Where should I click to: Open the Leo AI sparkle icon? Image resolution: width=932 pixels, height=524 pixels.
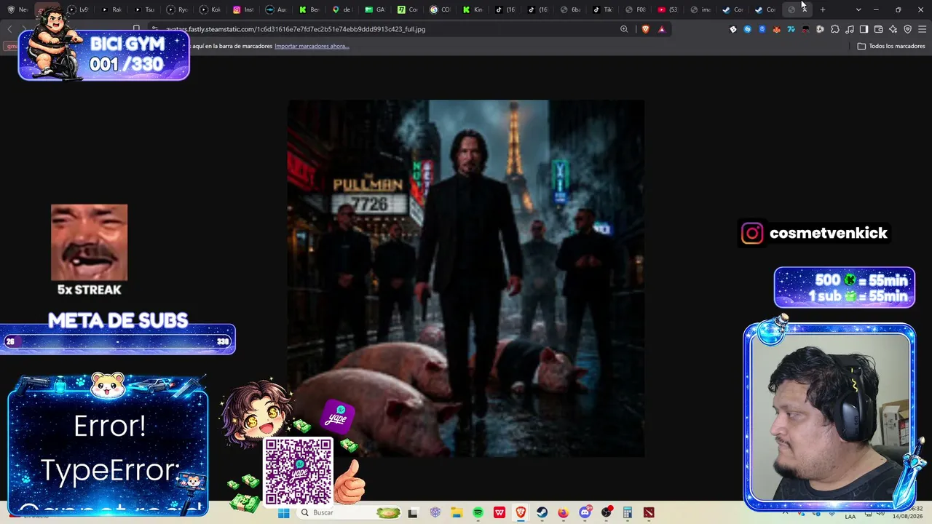pos(893,29)
